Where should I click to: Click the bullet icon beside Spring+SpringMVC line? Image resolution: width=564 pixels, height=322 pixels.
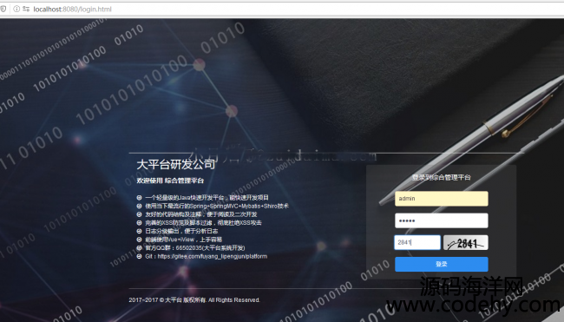pyautogui.click(x=139, y=207)
